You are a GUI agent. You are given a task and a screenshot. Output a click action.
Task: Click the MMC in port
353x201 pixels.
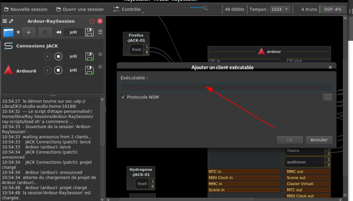244,184
